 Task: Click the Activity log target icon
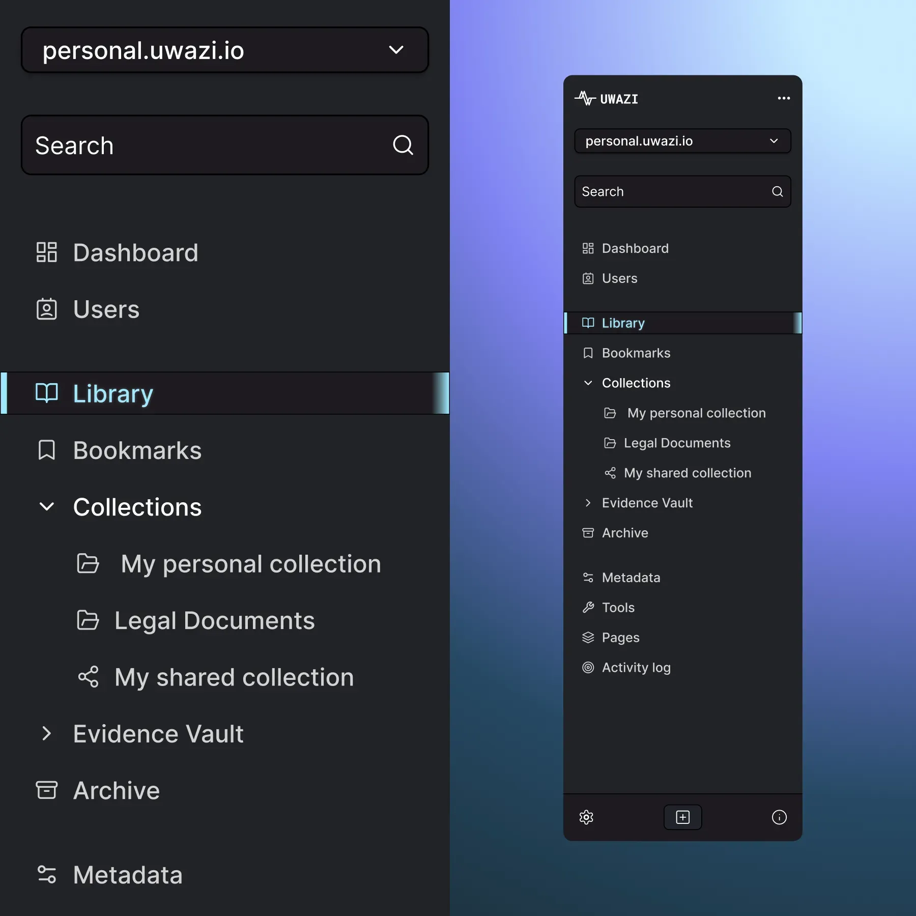coord(588,668)
